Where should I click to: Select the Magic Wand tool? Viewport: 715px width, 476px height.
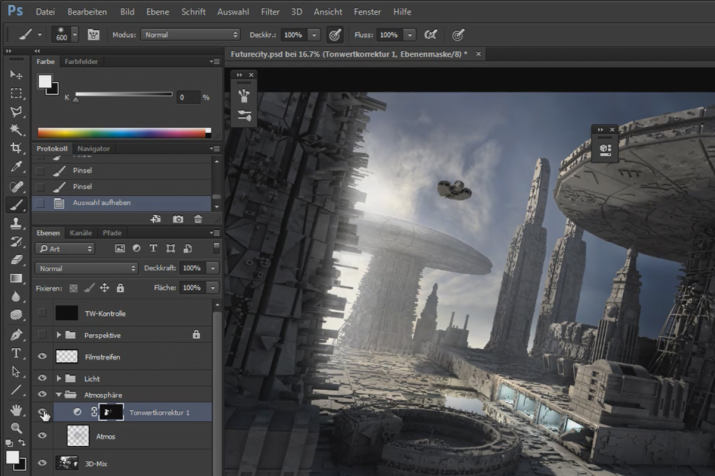(x=16, y=130)
